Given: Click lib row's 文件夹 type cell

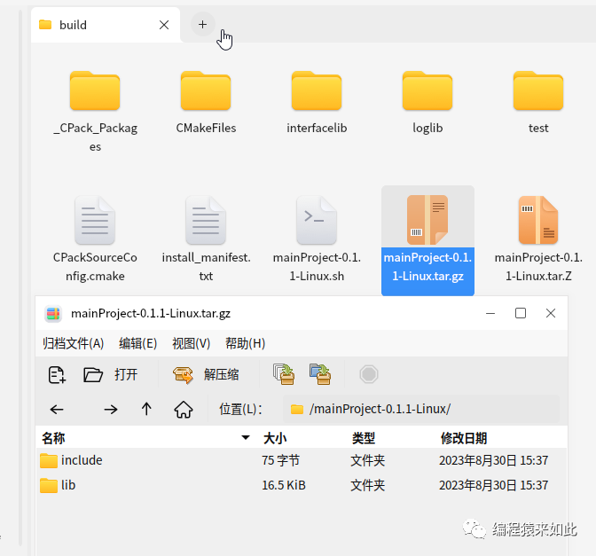Looking at the screenshot, I should [x=367, y=485].
